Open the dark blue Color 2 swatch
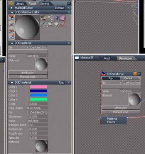 [39, 91]
